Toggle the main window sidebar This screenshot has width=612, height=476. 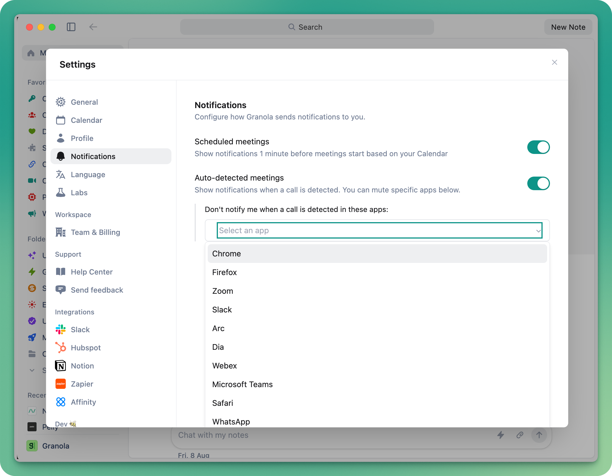point(71,27)
